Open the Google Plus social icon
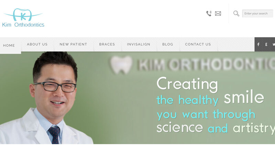Image resolution: width=275 pixels, height=150 pixels. click(x=266, y=44)
